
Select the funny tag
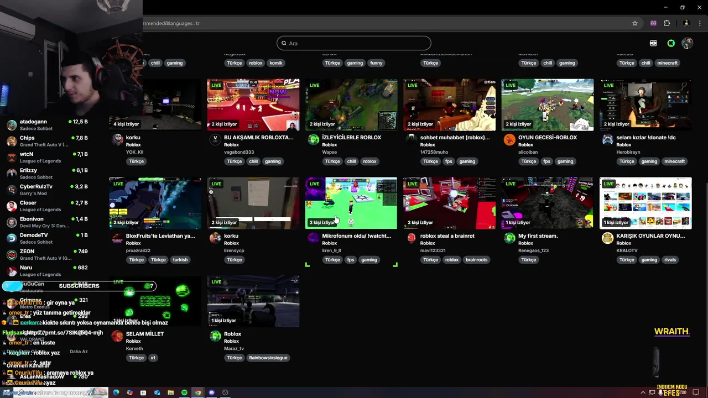[376, 63]
